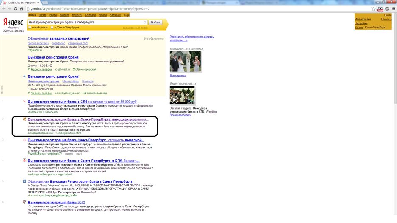Screen dimensions: 397x223
Task: Open the 'Наши работы' ad sublink
Action: click(71, 82)
